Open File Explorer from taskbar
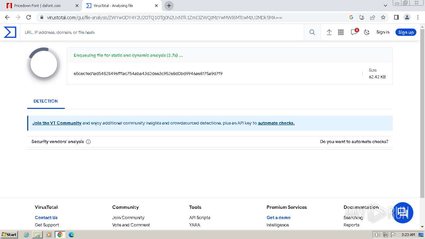Viewport: 425px width, 239px height. click(x=38, y=235)
